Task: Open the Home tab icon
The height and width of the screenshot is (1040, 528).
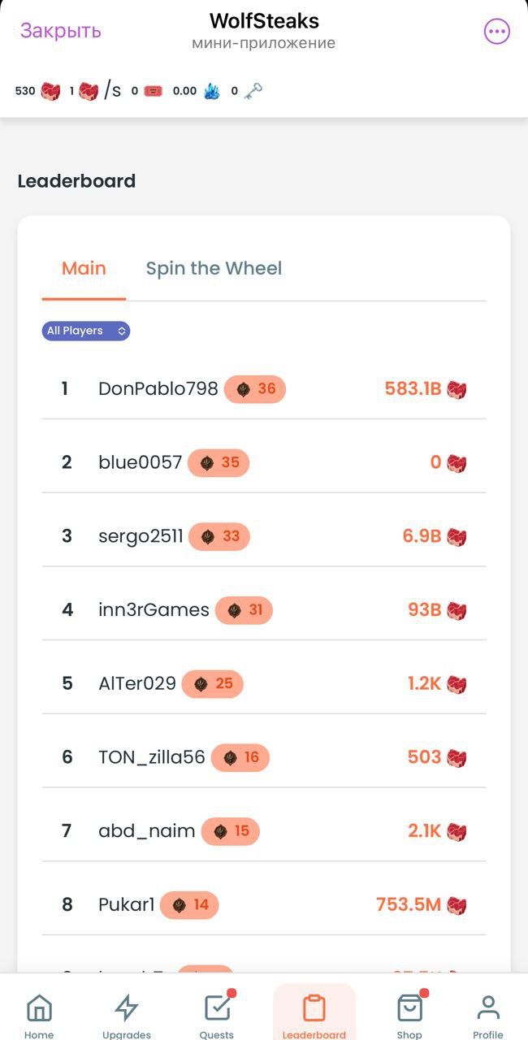Action: [39, 1008]
